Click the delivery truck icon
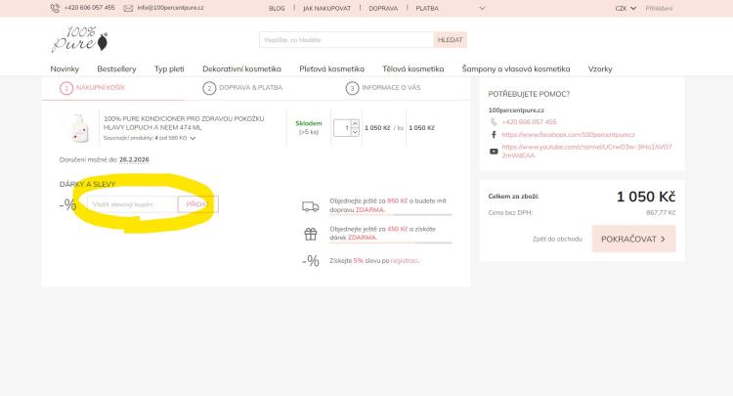Viewport: 733px width, 396px height. [x=311, y=206]
